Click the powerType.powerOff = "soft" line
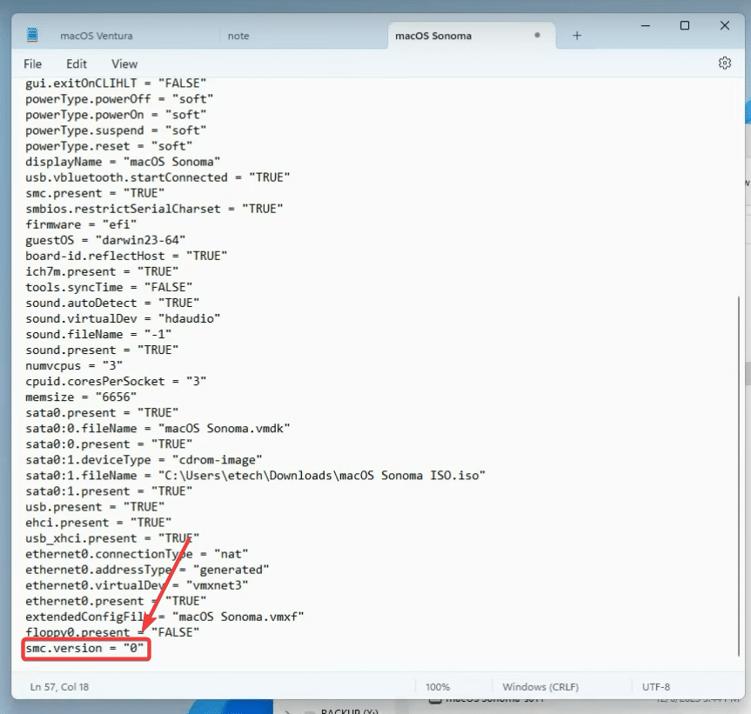751x714 pixels. (x=120, y=99)
